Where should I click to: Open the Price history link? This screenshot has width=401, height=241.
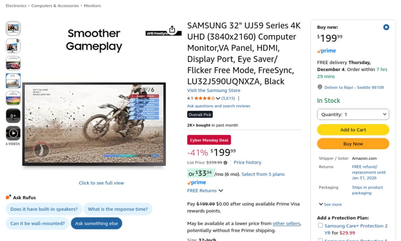pyautogui.click(x=247, y=162)
